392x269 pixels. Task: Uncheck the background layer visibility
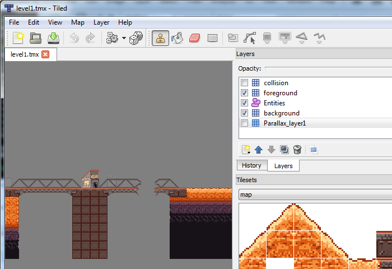244,113
